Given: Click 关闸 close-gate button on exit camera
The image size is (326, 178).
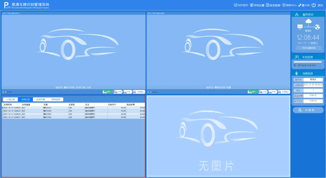Looking at the screenshot, I should (x=262, y=92).
